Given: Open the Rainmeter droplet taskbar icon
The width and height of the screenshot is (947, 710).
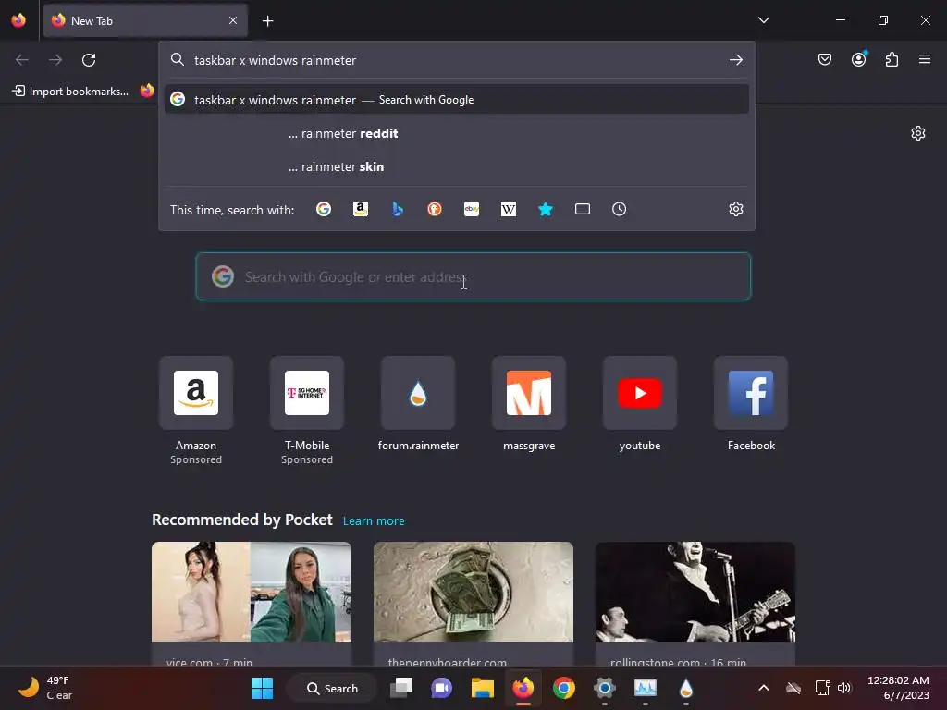Looking at the screenshot, I should point(685,688).
